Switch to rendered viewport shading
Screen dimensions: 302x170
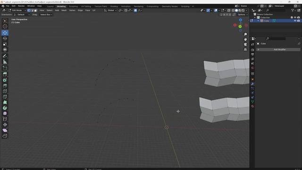point(243,10)
